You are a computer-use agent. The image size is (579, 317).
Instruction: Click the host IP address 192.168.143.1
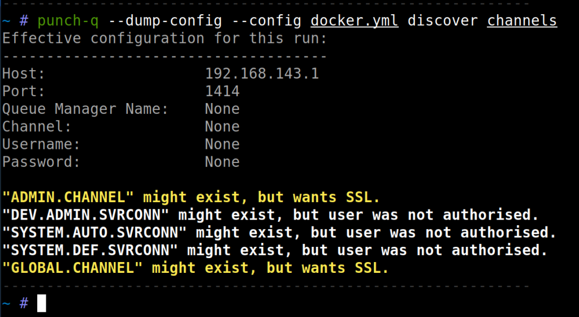[262, 74]
